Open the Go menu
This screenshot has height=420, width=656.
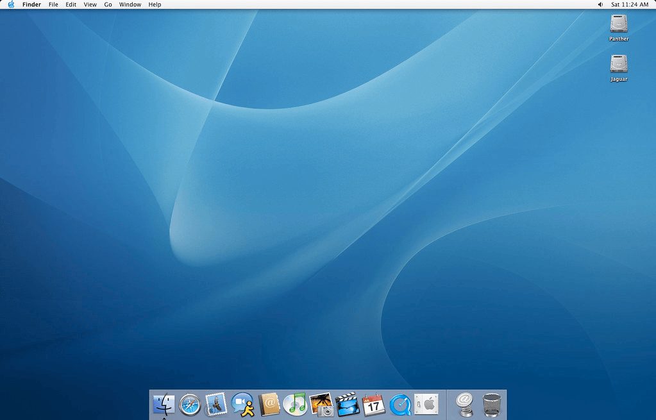[x=108, y=4]
